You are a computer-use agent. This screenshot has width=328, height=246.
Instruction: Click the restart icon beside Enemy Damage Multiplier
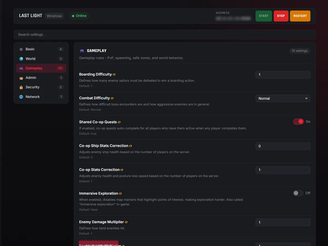click(126, 222)
